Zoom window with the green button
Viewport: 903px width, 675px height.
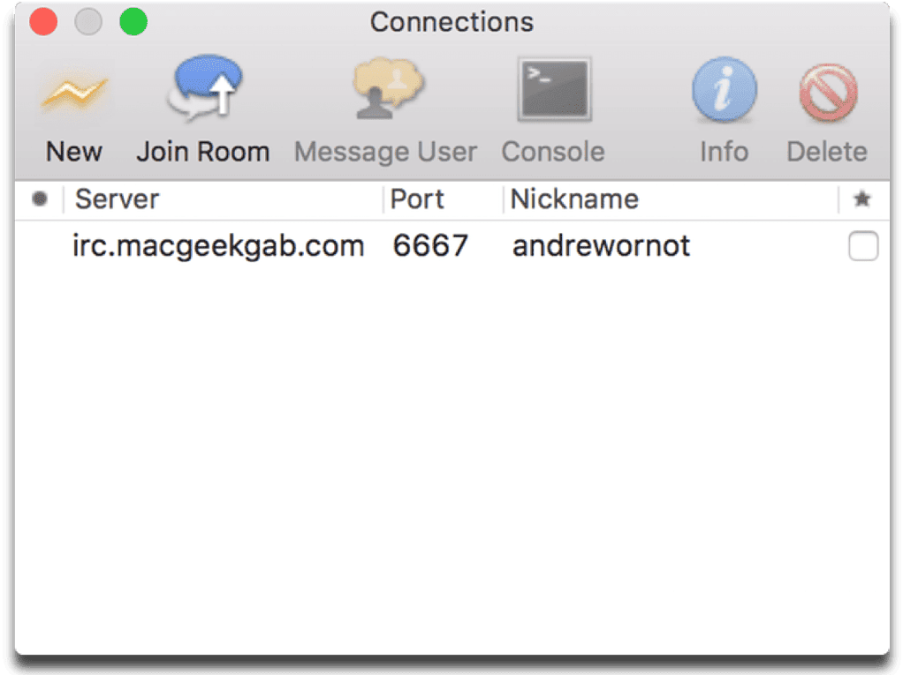click(133, 22)
